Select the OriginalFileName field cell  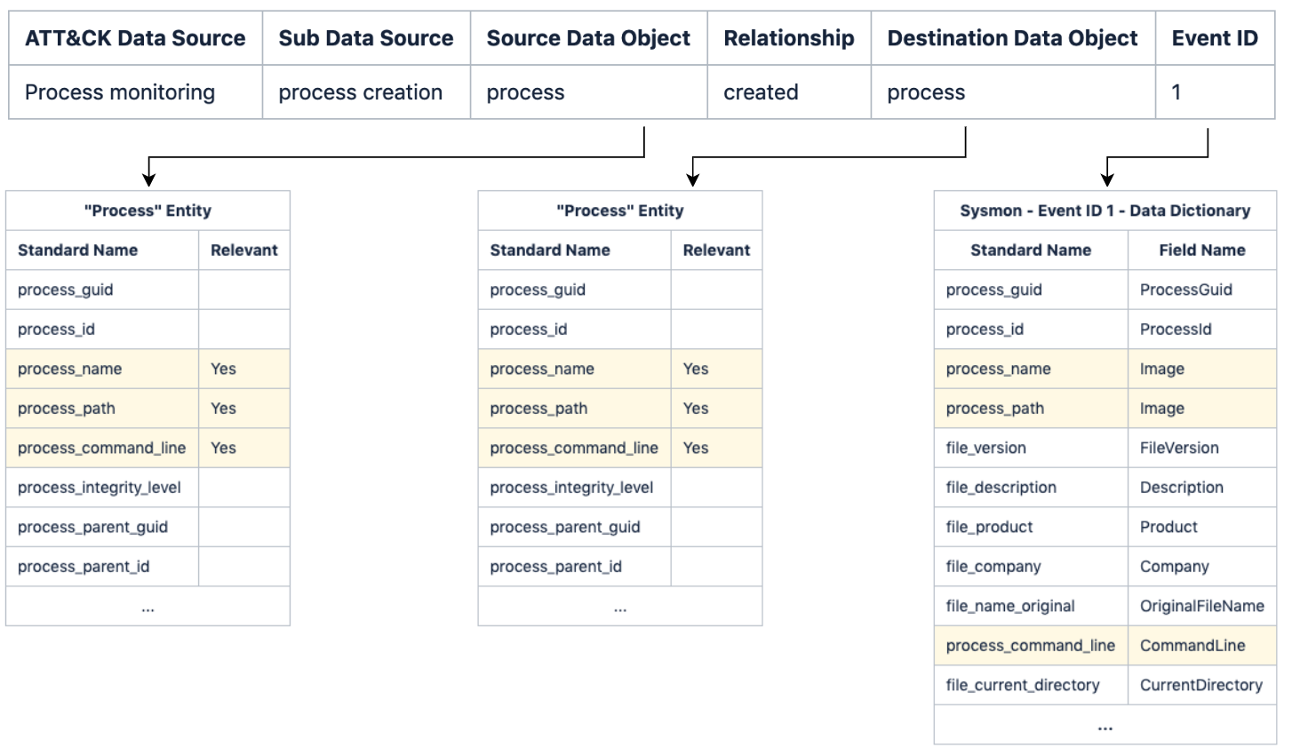1201,606
